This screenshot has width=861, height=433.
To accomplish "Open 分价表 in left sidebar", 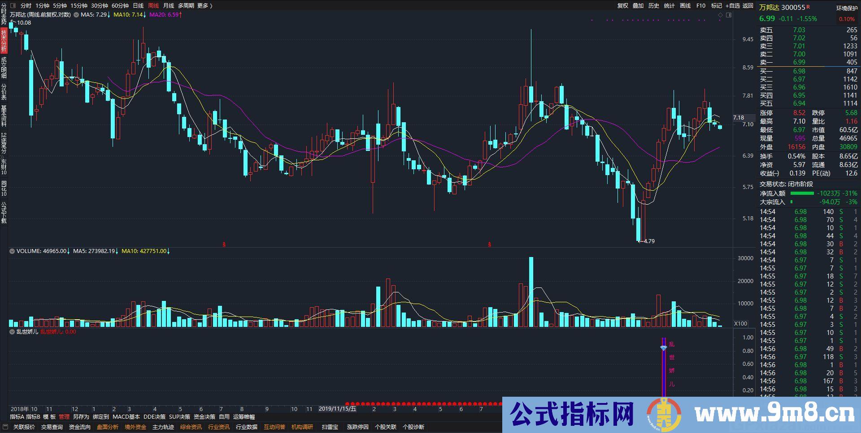I will [4, 92].
